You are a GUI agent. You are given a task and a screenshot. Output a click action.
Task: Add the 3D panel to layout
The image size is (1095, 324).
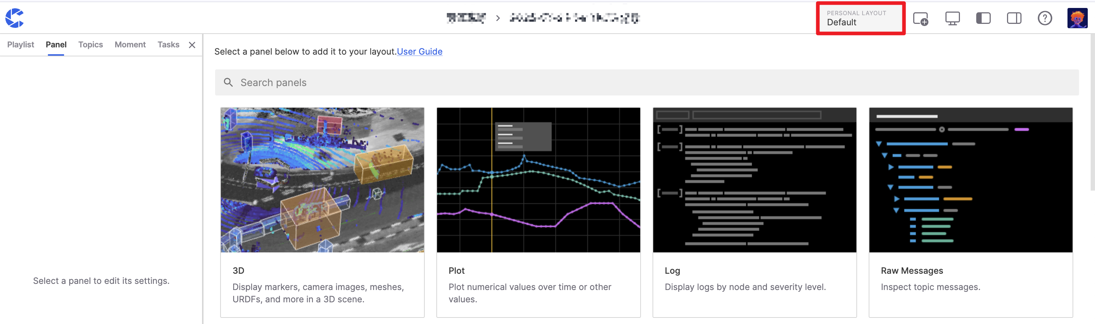(x=322, y=212)
